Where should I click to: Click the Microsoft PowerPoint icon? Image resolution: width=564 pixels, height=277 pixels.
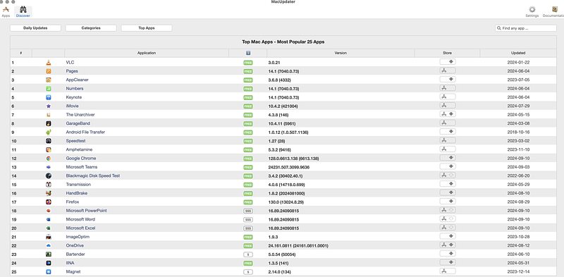49,211
